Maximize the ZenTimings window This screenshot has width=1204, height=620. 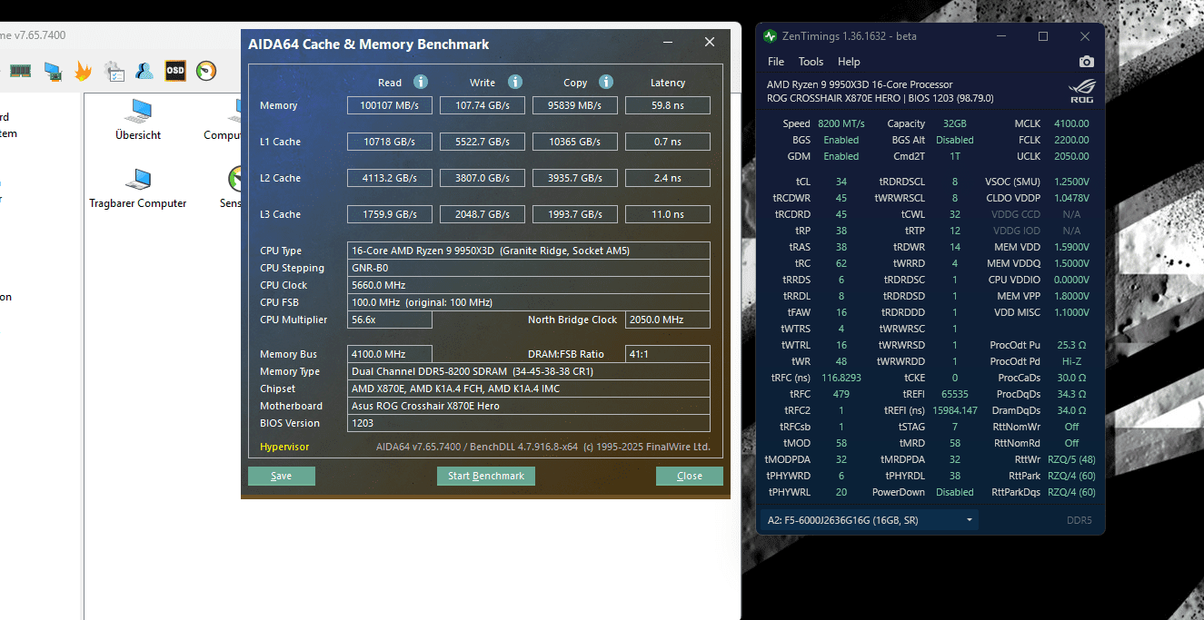(x=1043, y=36)
